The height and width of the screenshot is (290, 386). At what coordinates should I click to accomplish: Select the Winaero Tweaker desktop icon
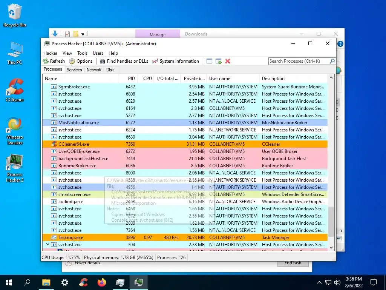click(15, 131)
